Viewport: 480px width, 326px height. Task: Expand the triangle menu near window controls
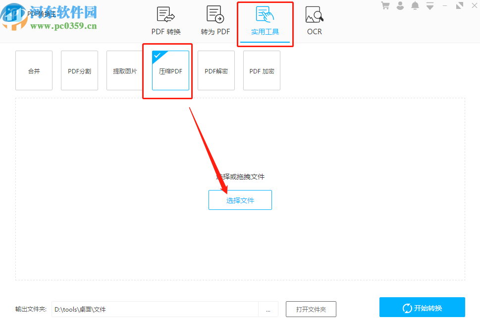point(429,5)
